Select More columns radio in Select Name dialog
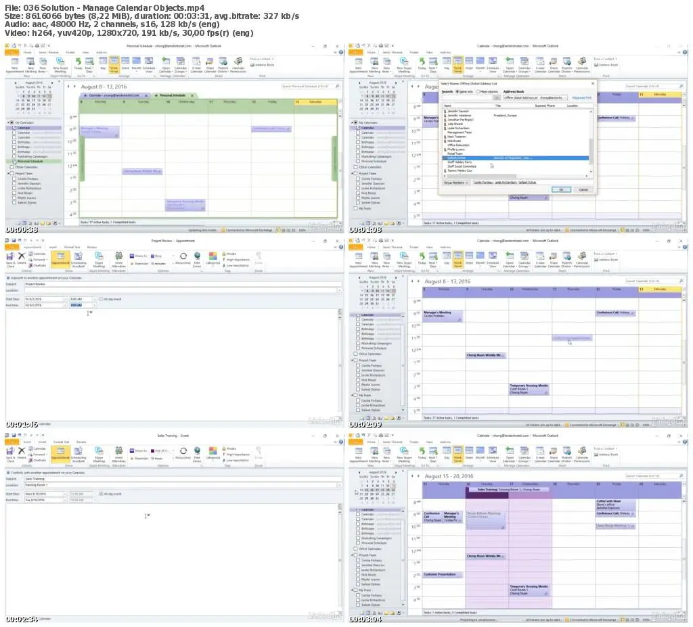This screenshot has height=627, width=693. point(478,91)
